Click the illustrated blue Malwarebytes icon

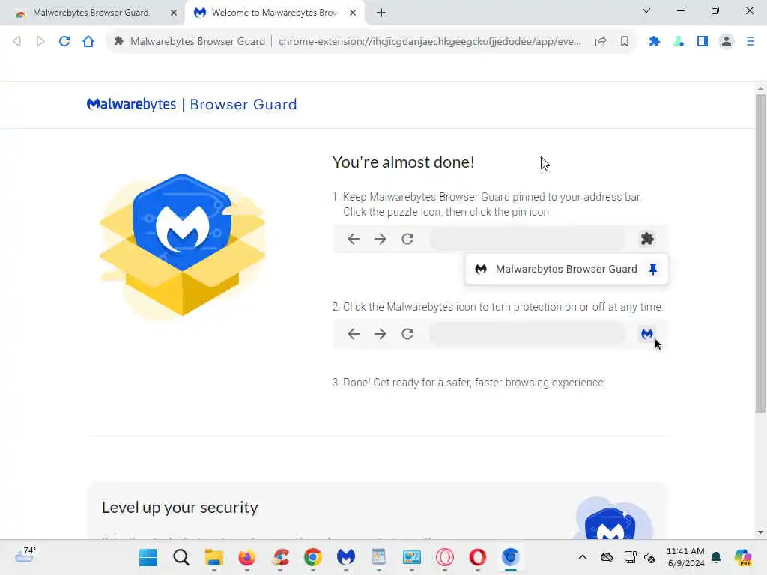point(646,334)
